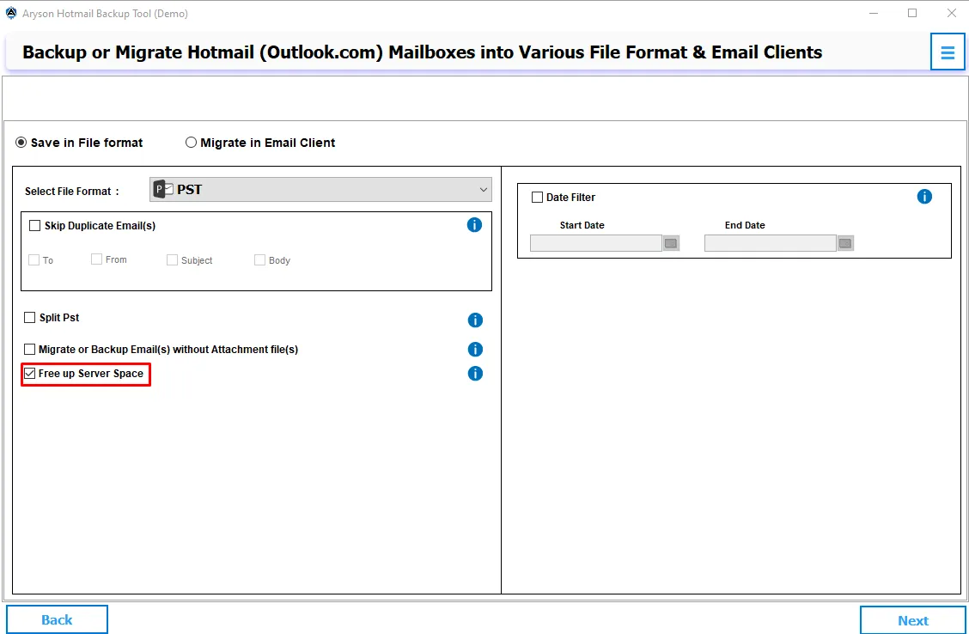Open the hamburger menu icon

click(948, 52)
